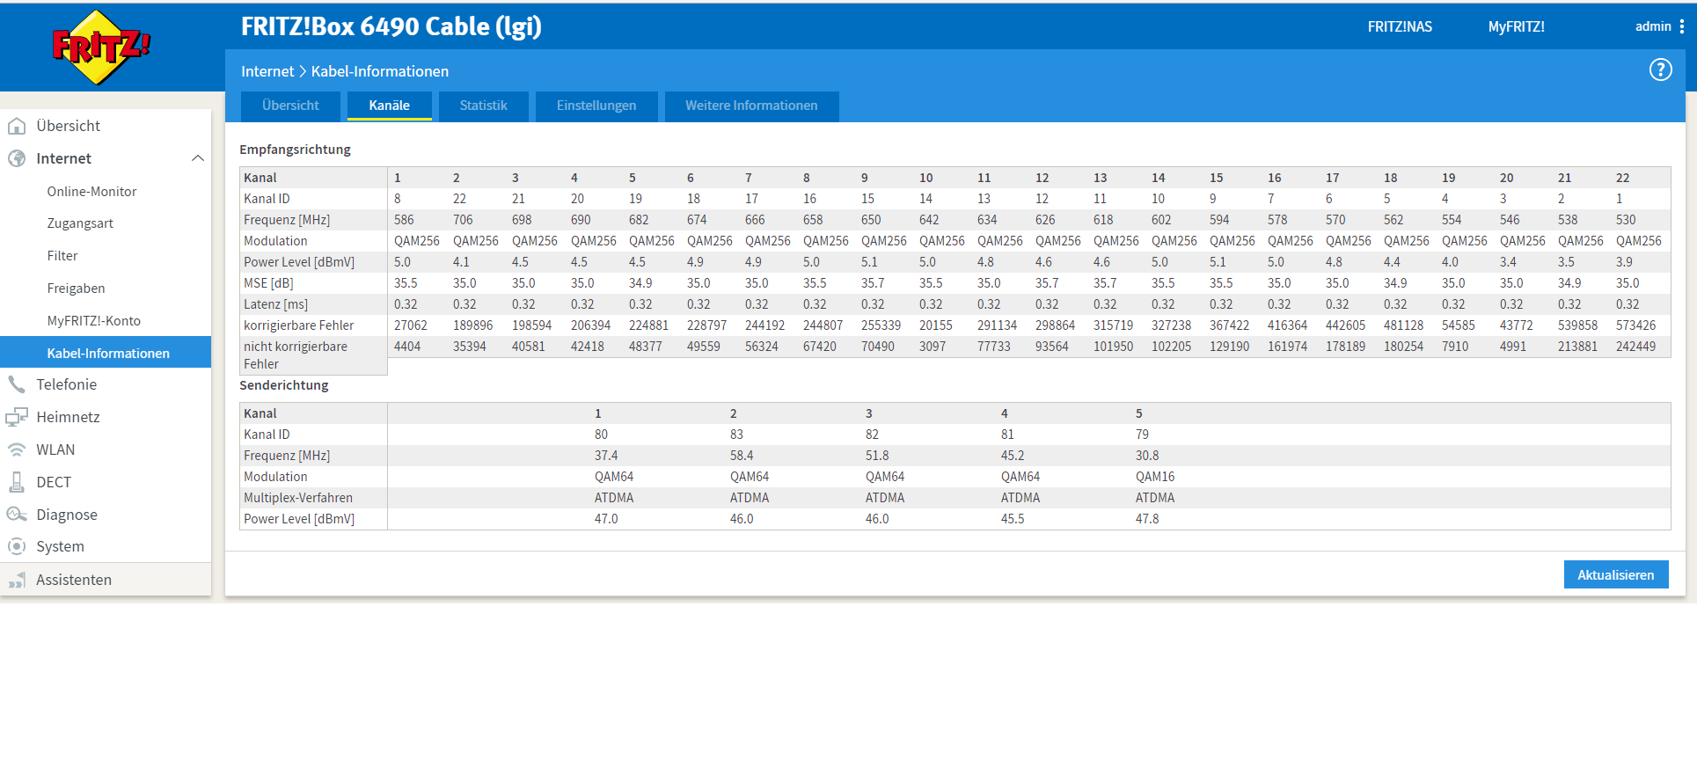Screen dimensions: 1697x760
Task: Open the MyFRITZ! header link
Action: click(1516, 26)
